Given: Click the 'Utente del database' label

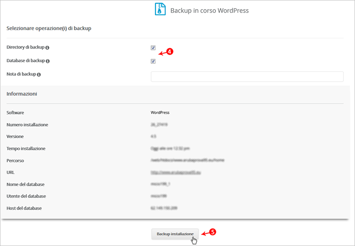Looking at the screenshot, I should (26, 196).
